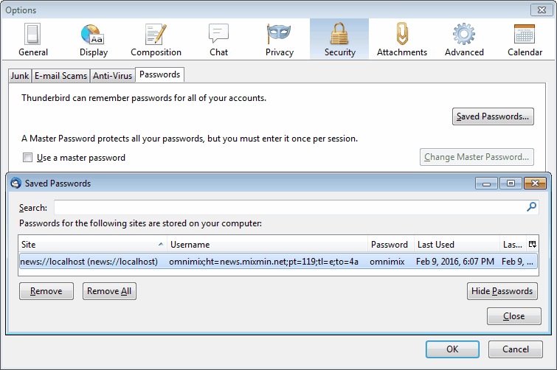This screenshot has height=370, width=557.
Task: Switch to the E-mail Scams tab
Action: click(x=60, y=76)
